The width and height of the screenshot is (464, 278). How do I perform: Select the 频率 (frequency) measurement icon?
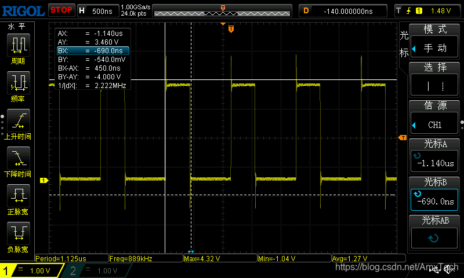[x=19, y=83]
